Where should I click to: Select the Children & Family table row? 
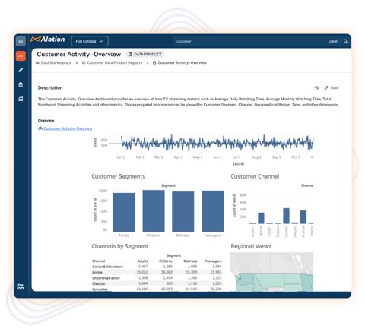point(157,278)
